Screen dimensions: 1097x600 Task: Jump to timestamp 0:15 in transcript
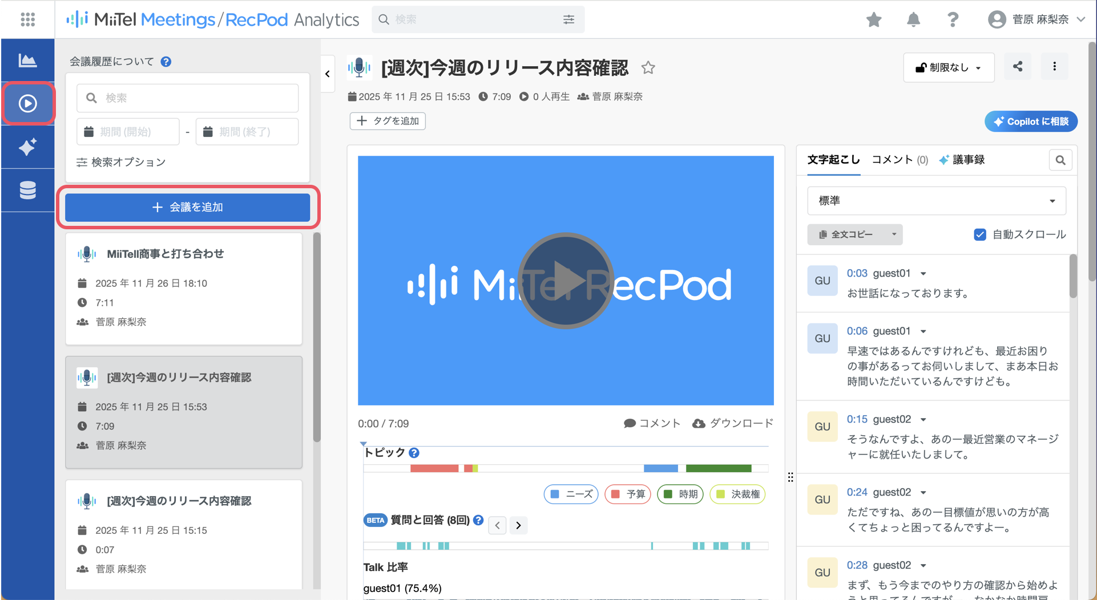(x=857, y=419)
